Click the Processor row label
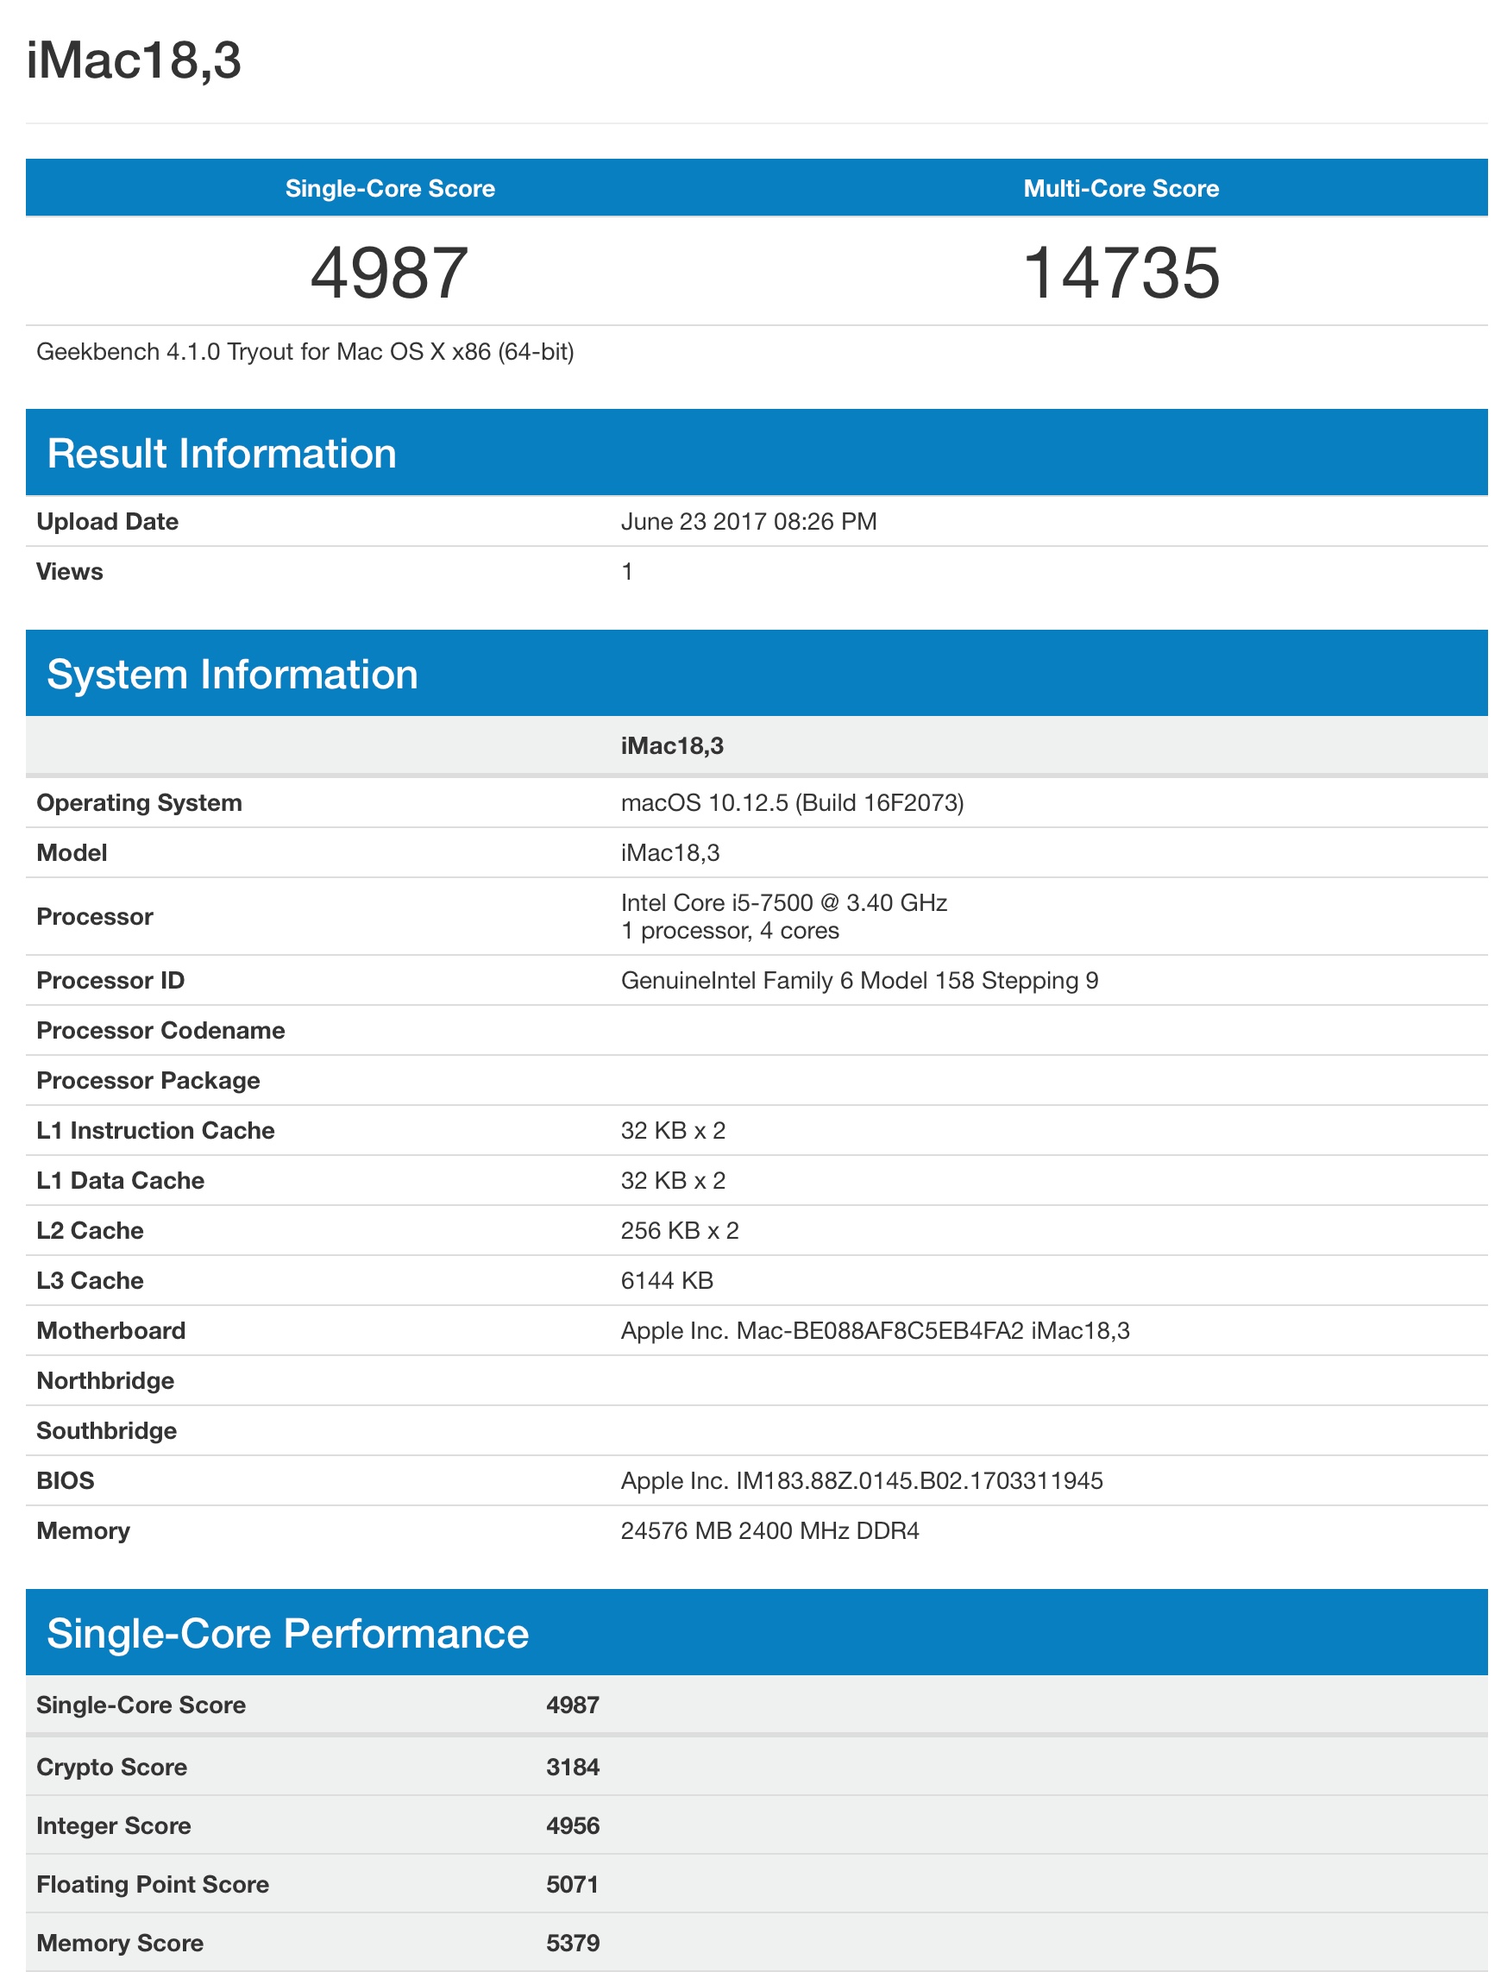 pyautogui.click(x=95, y=917)
